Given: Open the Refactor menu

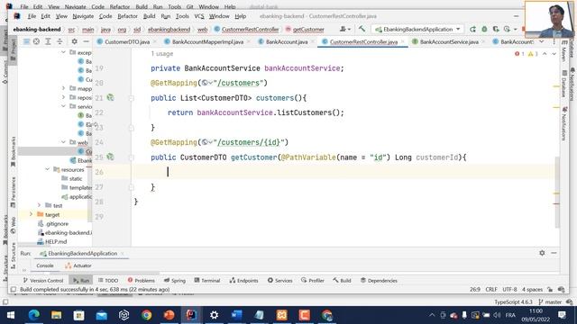Looking at the screenshot, I should [x=127, y=16].
